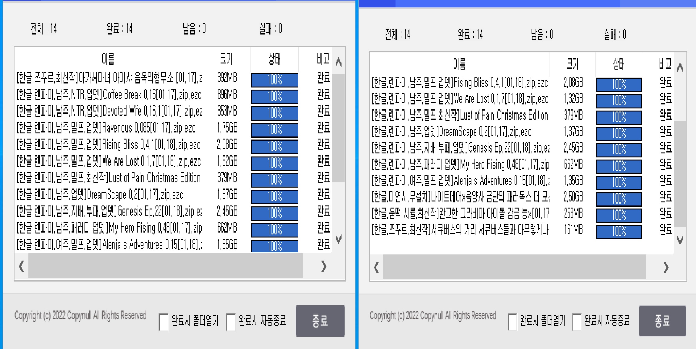
Task: Click scroll down arrow in left list
Action: click(x=338, y=239)
